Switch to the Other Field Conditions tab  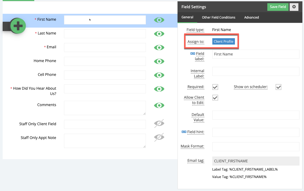(x=218, y=17)
